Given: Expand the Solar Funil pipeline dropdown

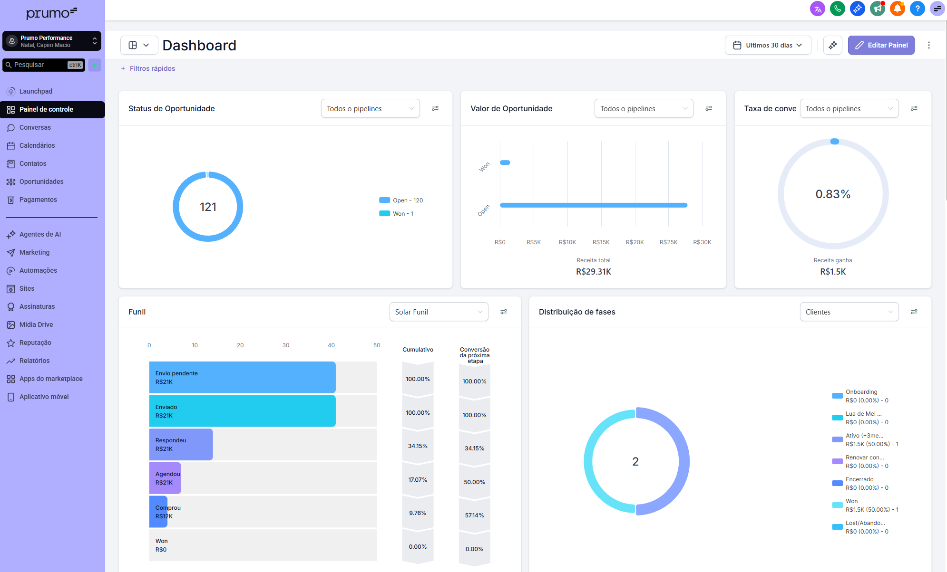Looking at the screenshot, I should [439, 312].
